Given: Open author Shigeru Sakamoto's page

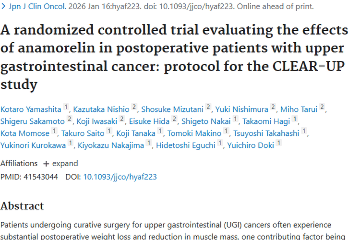Looking at the screenshot, I should click(33, 121).
